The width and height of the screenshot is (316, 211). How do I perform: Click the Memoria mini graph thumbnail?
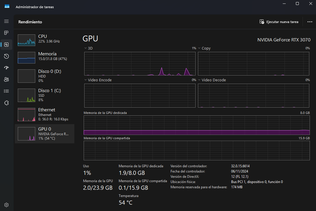tap(27, 58)
